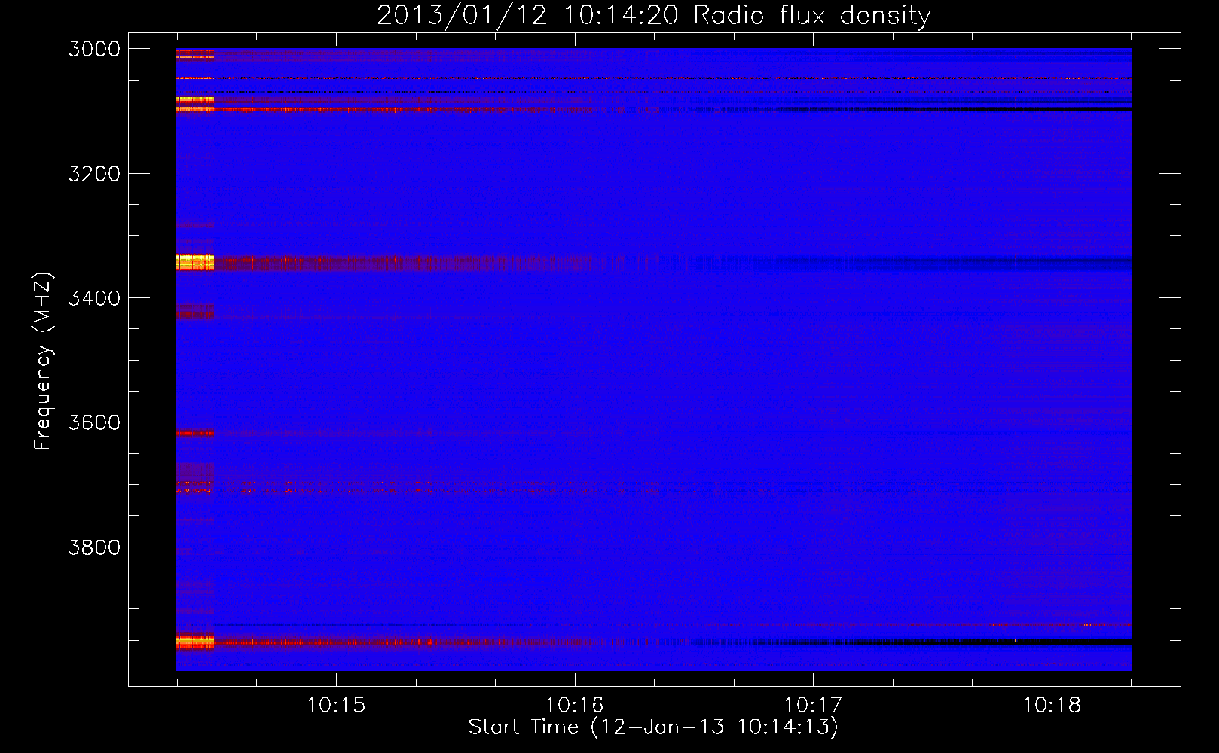Image resolution: width=1219 pixels, height=753 pixels.
Task: Click the '3400' frequency axis label
Action: click(94, 298)
